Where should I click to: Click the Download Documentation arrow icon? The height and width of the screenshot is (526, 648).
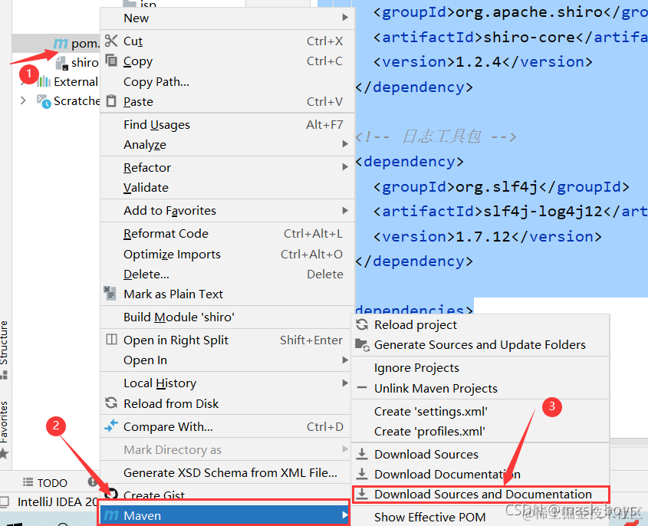[x=362, y=474]
